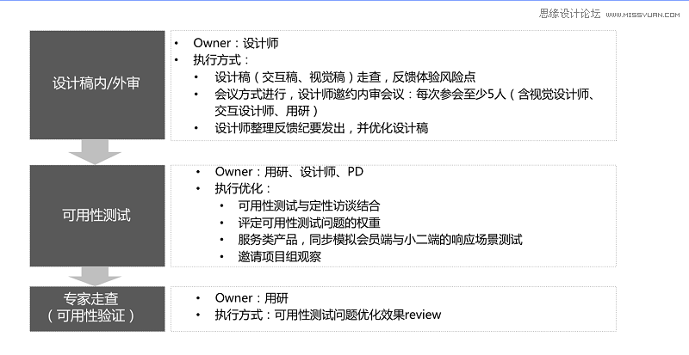Click the line '设计师整理反馈纪要发出，并优化设计稿'
This screenshot has width=689, height=355.
321,128
